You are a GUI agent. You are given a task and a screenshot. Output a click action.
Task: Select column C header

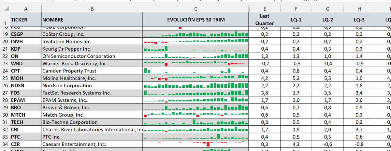195,9
